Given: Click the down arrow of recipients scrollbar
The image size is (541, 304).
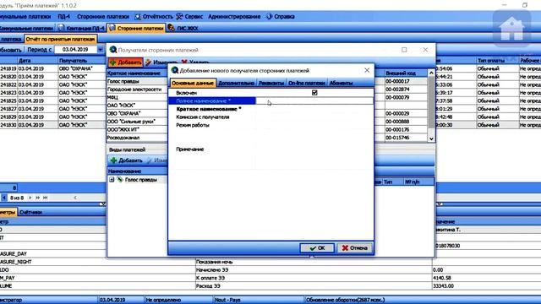Looking at the screenshot, I should [431, 138].
